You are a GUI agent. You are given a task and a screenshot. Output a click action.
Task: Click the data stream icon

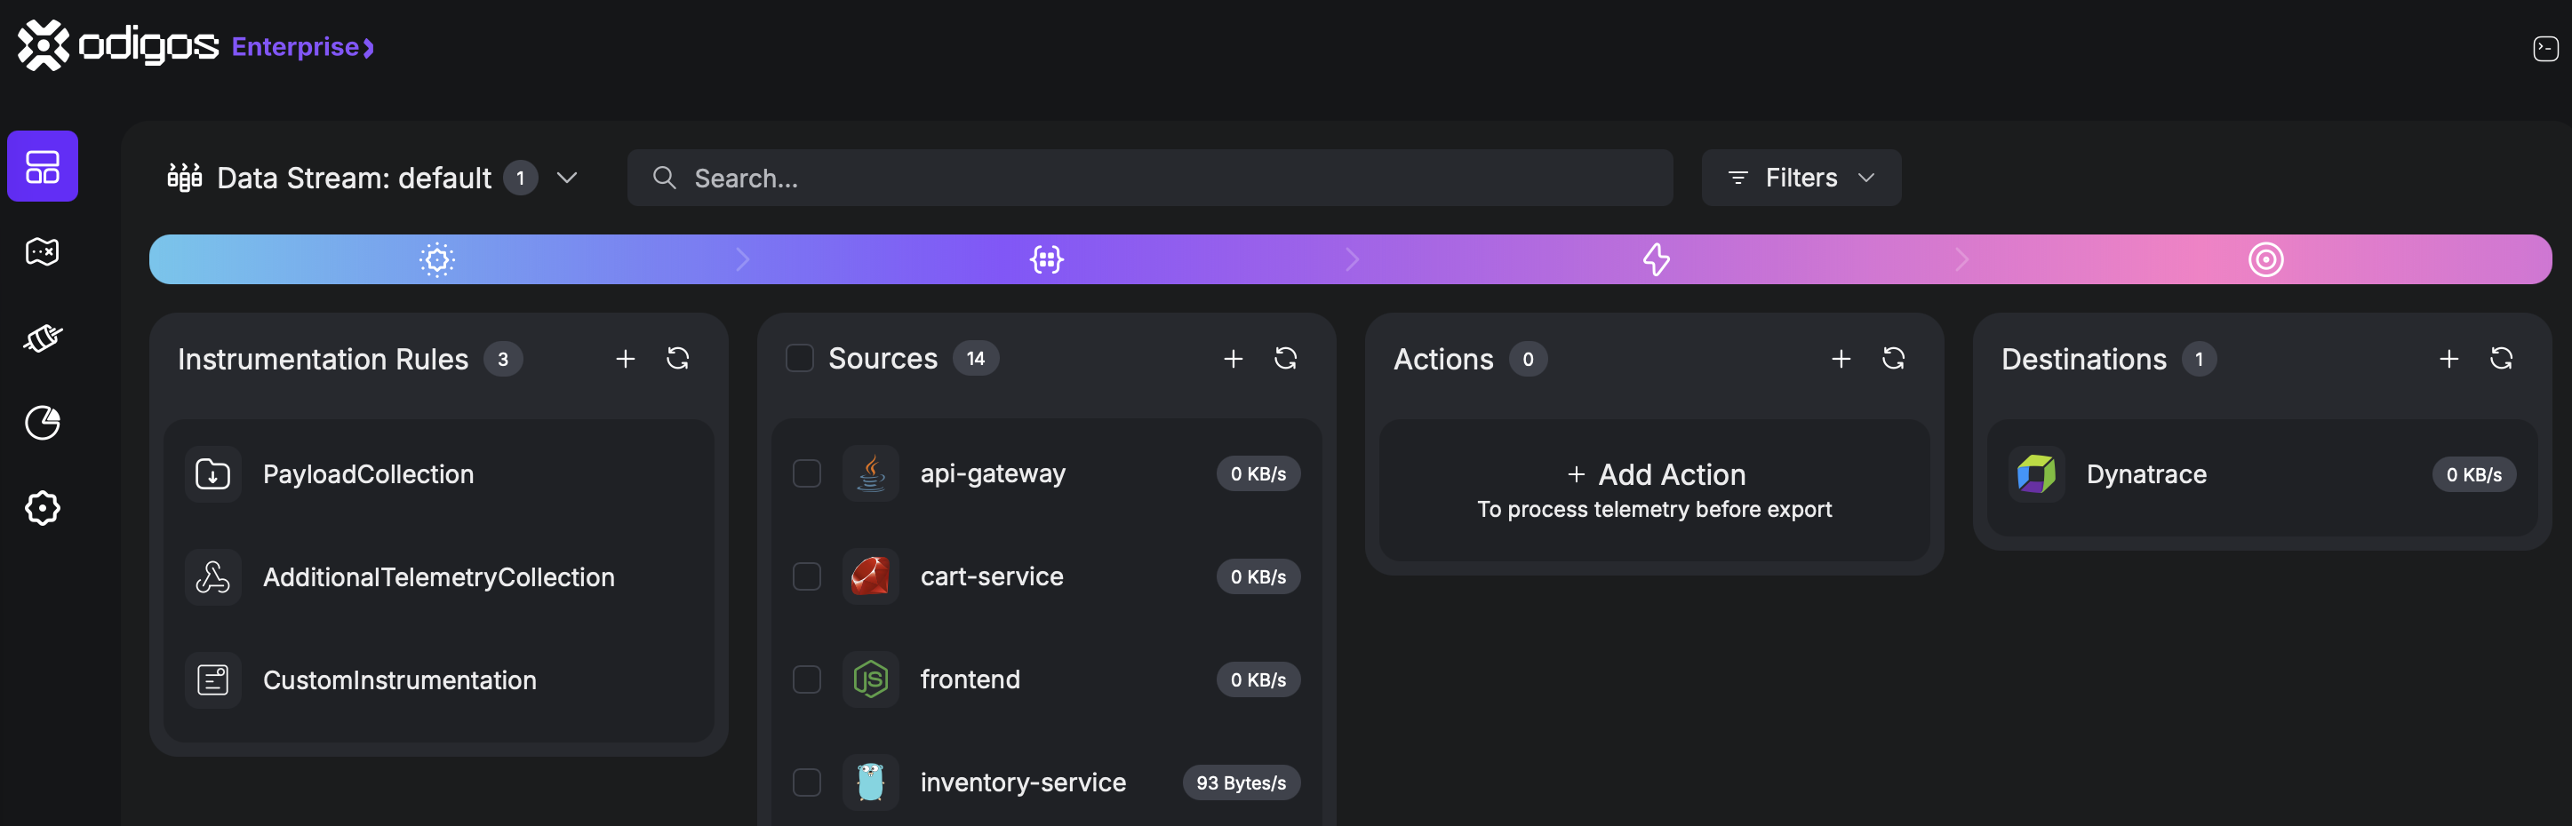pos(185,178)
